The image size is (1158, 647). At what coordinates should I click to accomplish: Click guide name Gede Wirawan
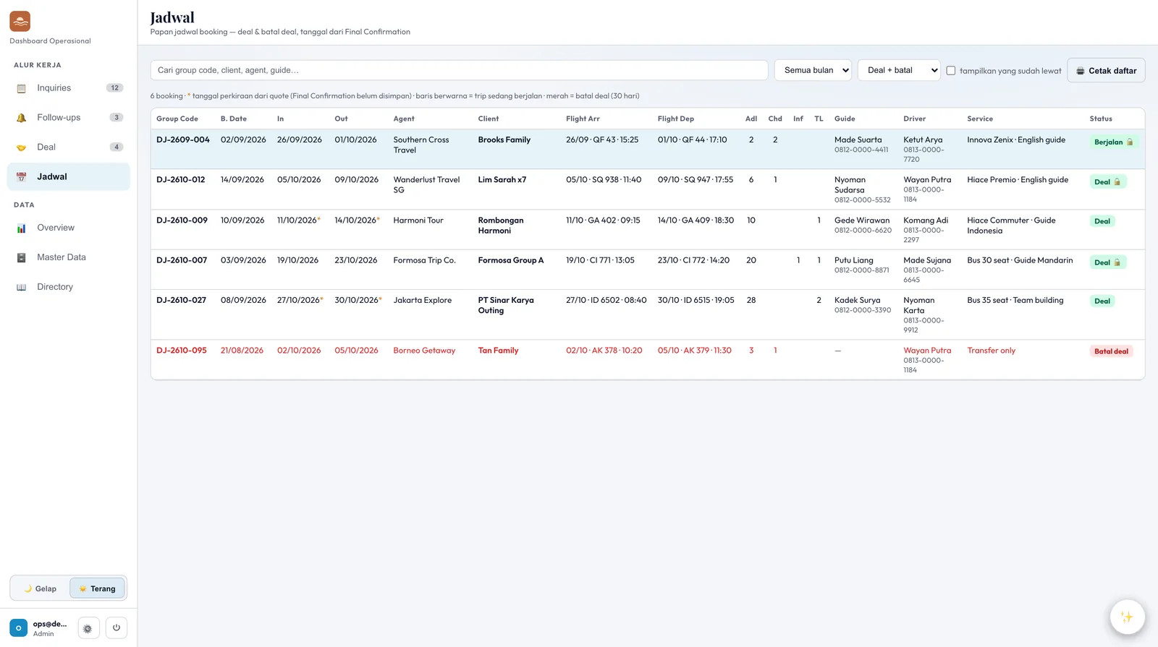click(x=862, y=220)
